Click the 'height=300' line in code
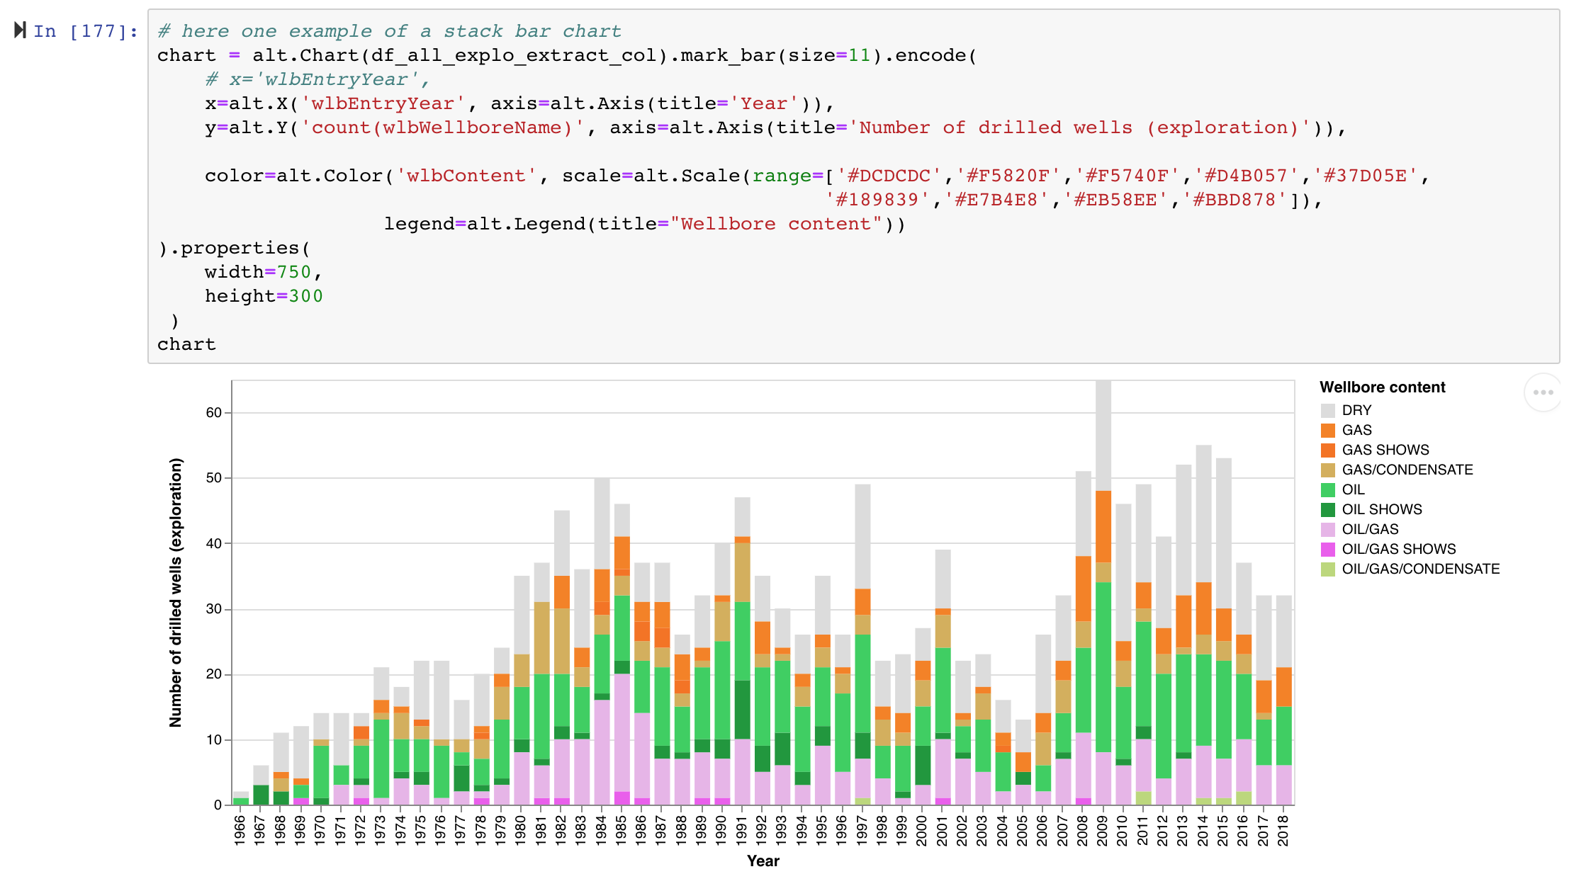The width and height of the screenshot is (1569, 874). click(x=264, y=296)
